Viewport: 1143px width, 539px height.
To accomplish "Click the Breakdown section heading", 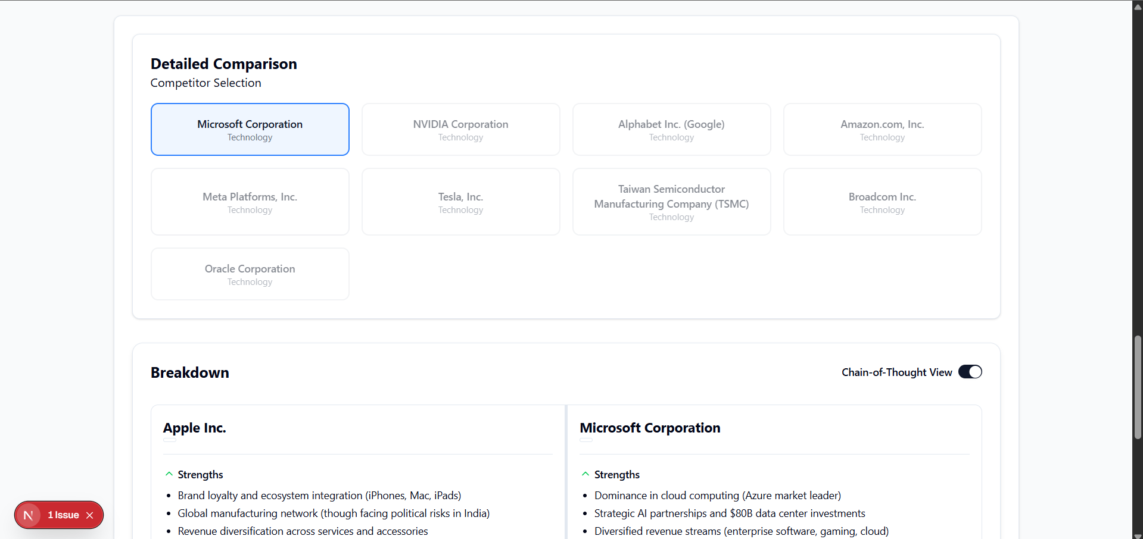I will coord(189,372).
